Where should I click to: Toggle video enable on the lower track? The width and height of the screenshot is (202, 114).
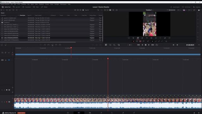click(9, 102)
